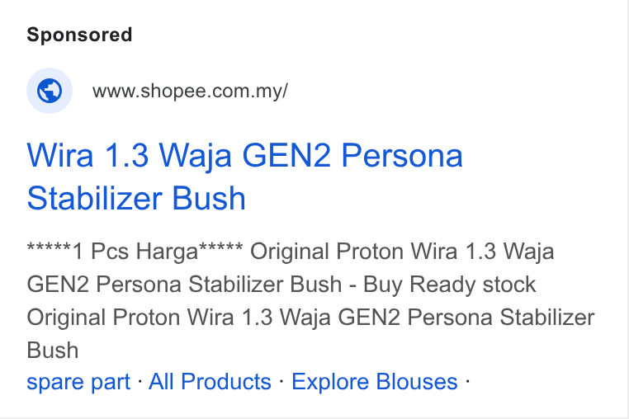Click 'Persona' in the blue ad headline
The image size is (629, 419).
(402, 155)
